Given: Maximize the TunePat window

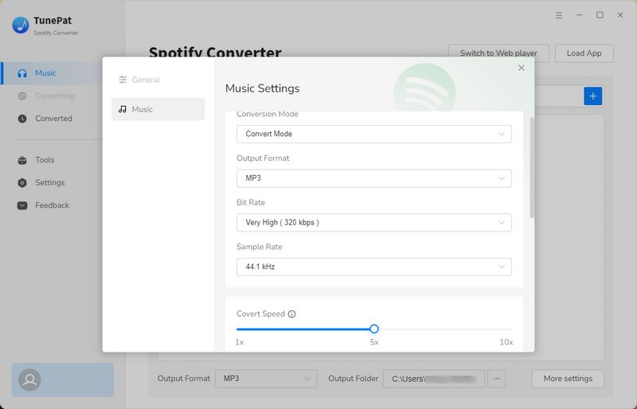Looking at the screenshot, I should pos(600,15).
